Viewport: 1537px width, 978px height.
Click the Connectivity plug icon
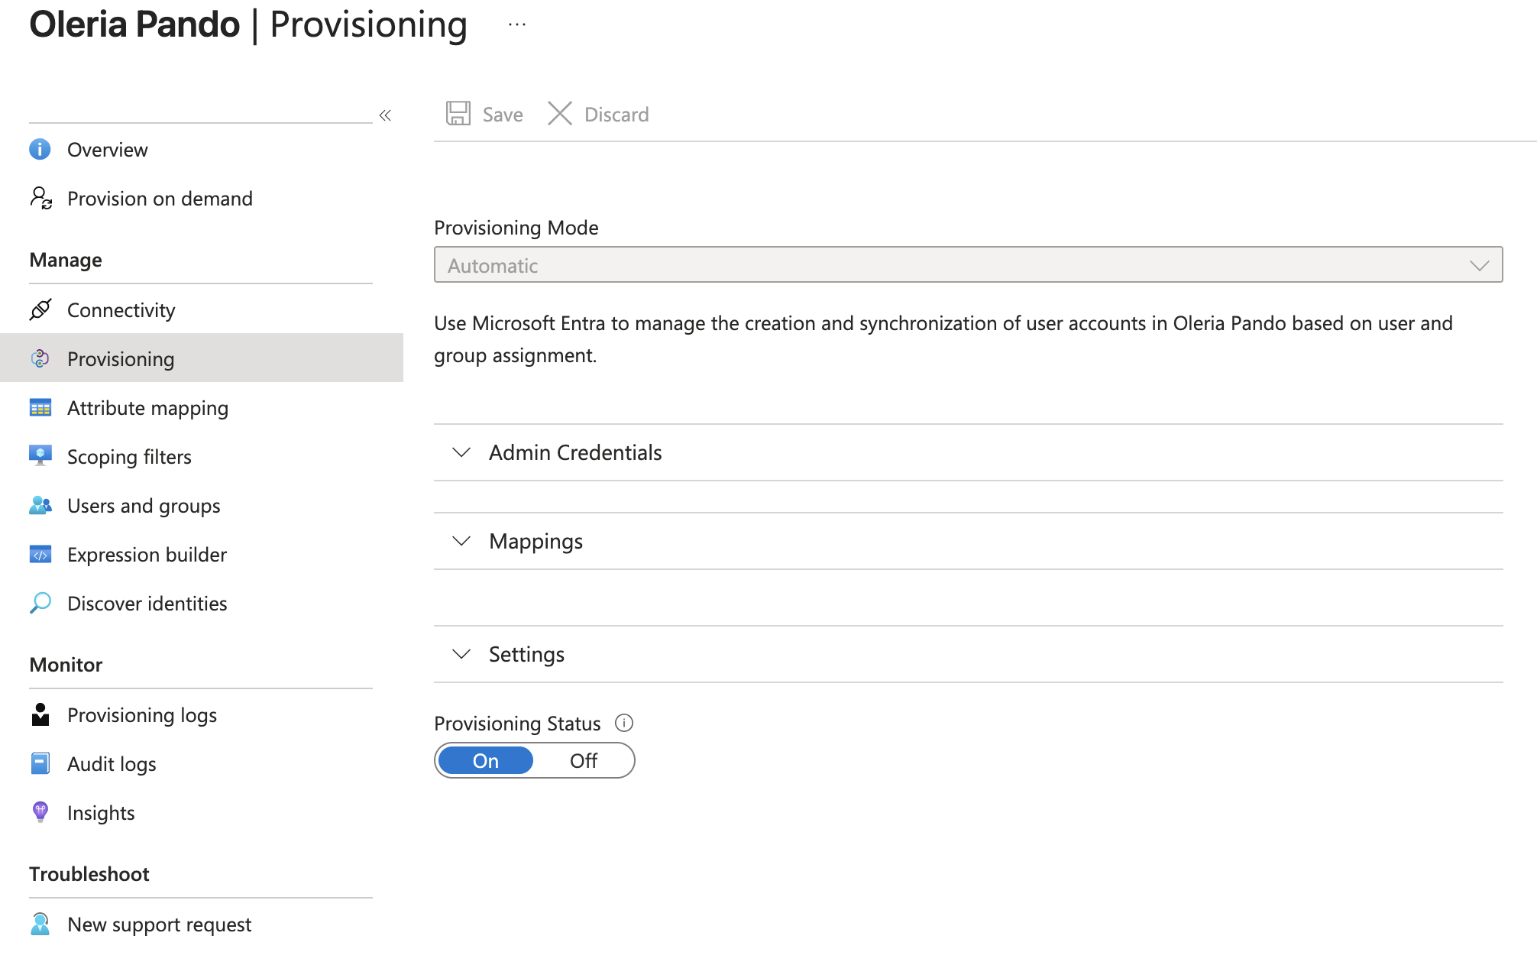click(40, 309)
